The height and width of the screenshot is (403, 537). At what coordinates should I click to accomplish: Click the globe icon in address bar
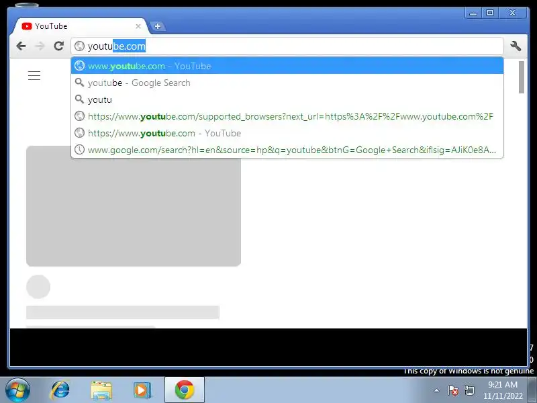(79, 46)
